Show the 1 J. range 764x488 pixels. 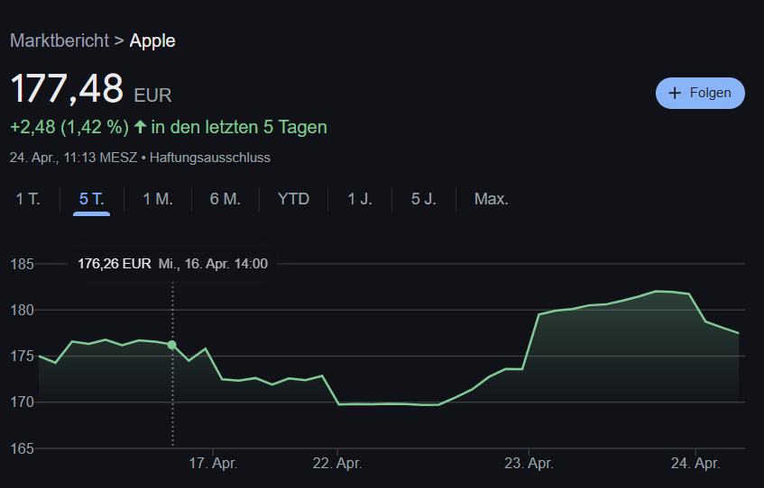coord(360,199)
